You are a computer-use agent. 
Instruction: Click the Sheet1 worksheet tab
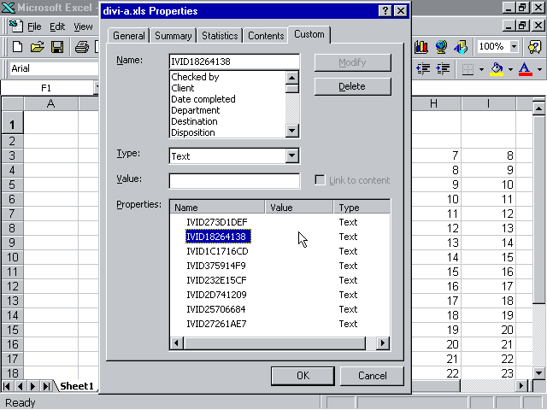click(77, 386)
